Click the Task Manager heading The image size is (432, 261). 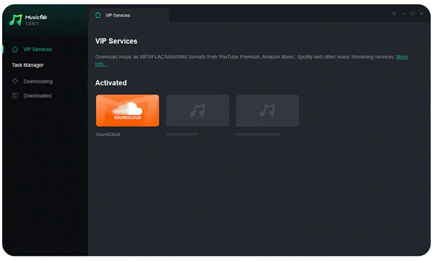27,65
